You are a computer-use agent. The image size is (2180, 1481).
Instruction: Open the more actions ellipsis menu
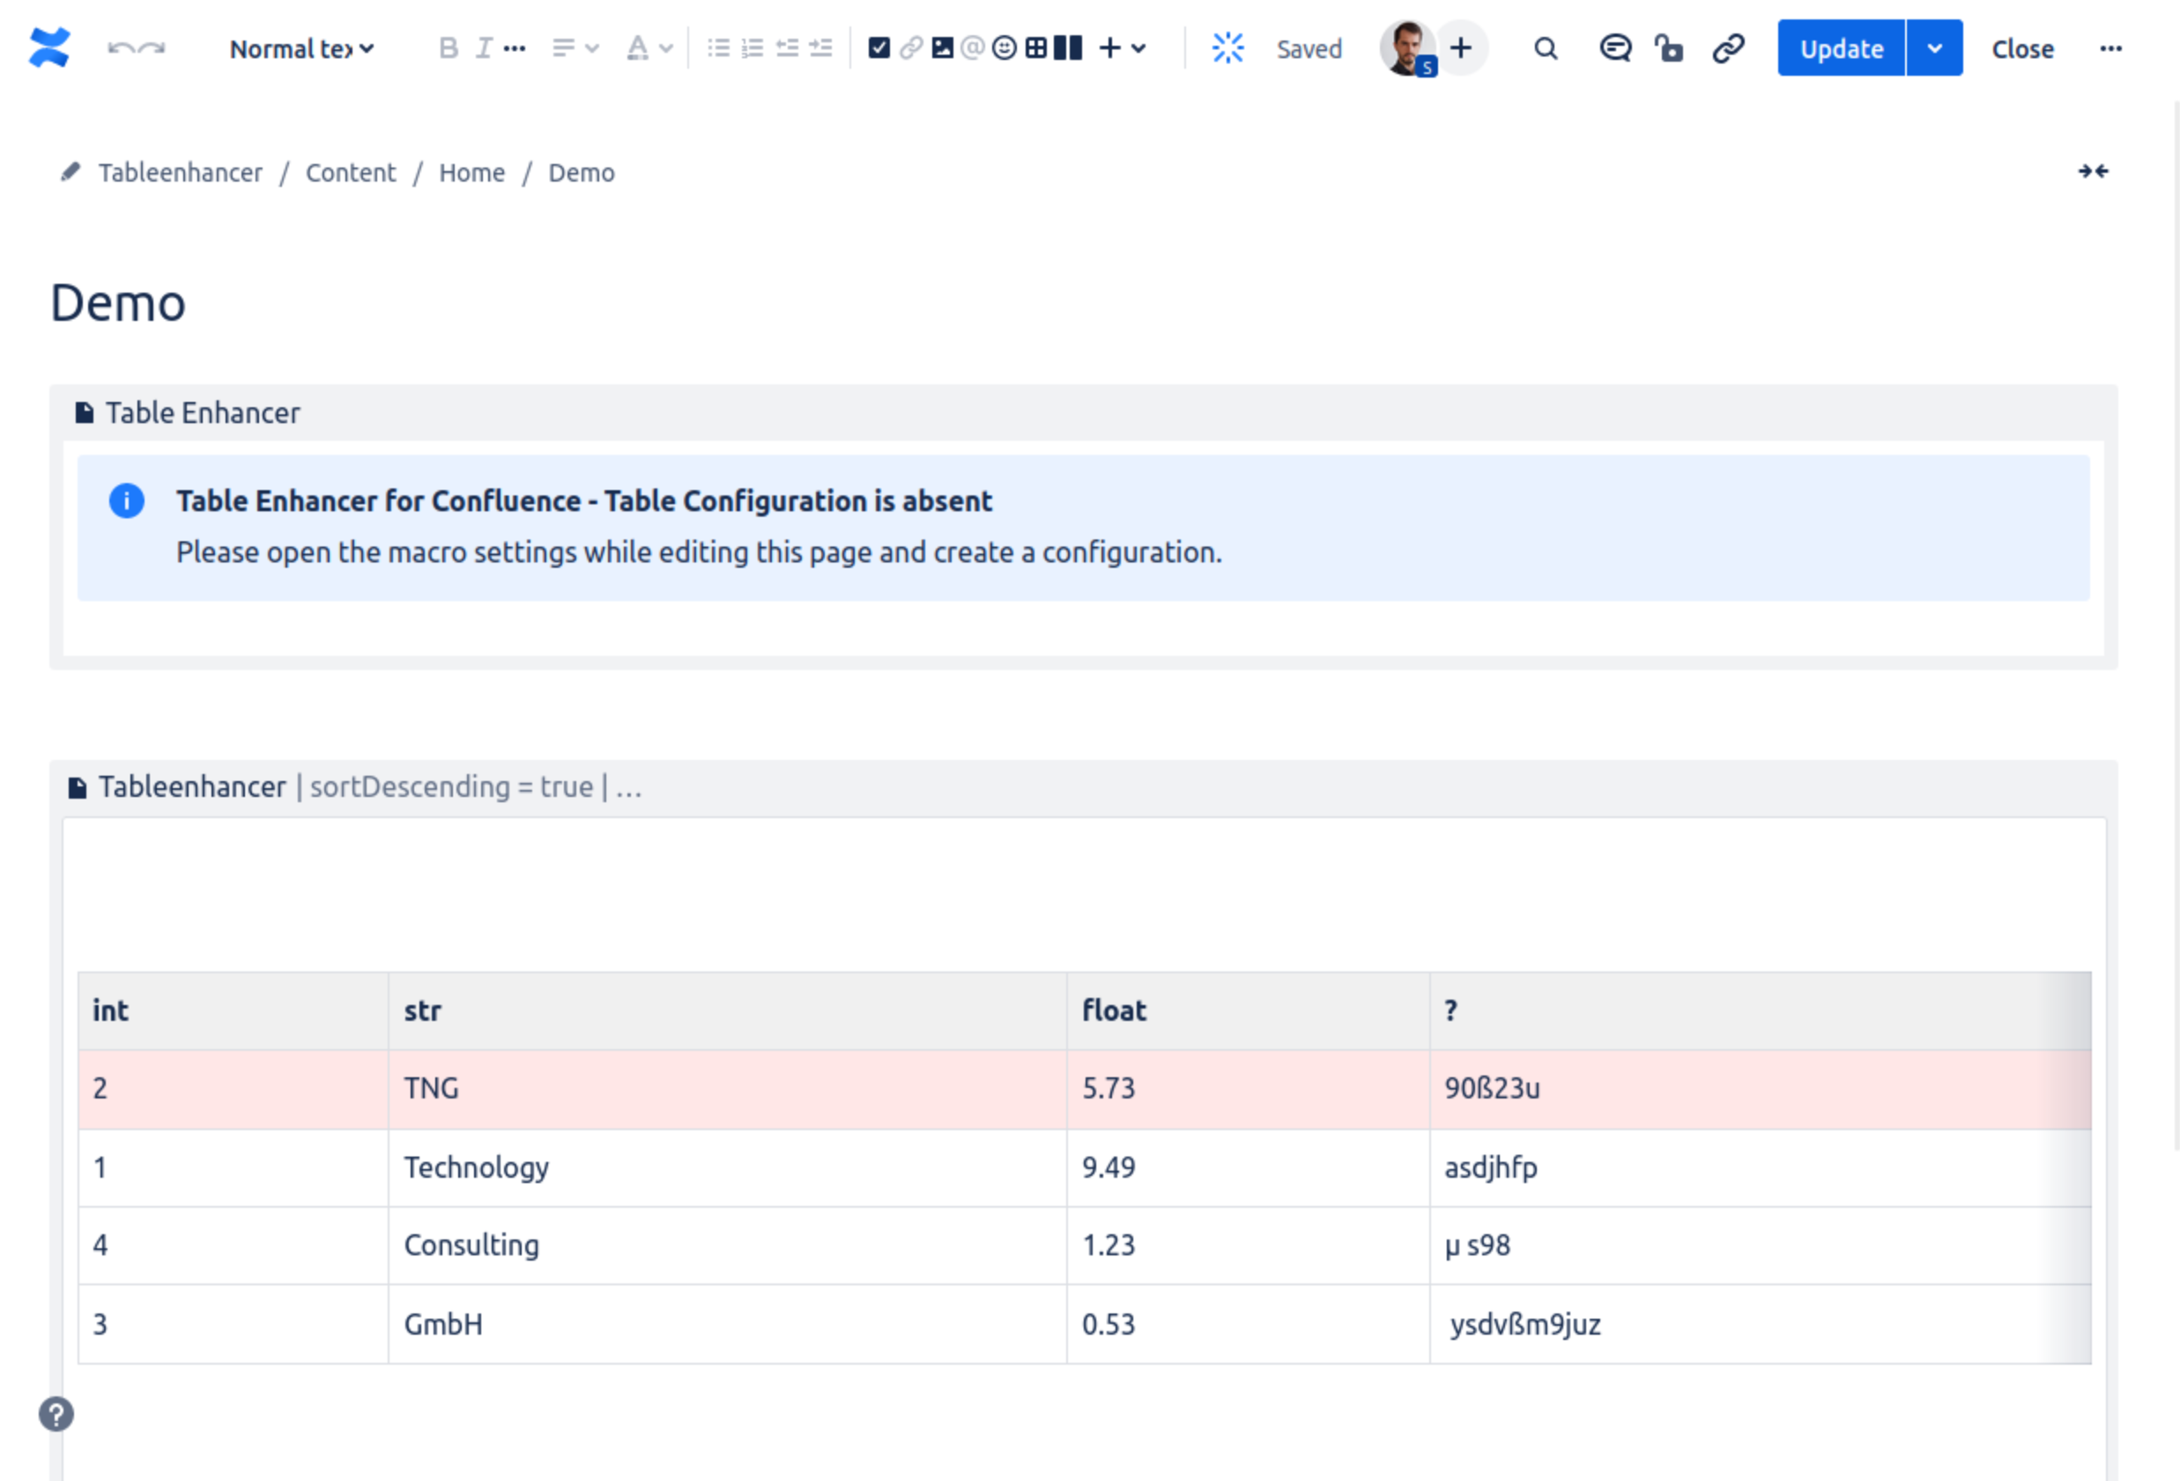click(2110, 48)
